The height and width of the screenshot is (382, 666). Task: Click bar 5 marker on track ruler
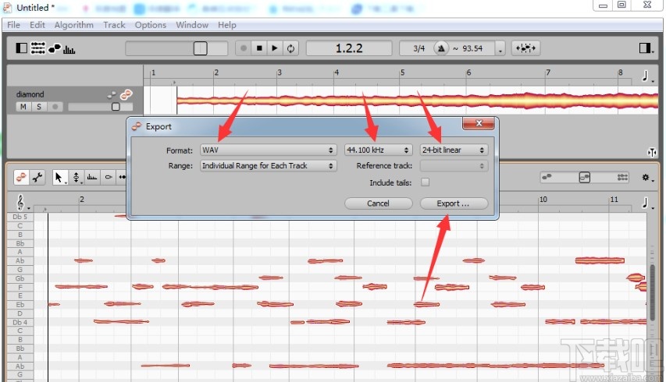[x=402, y=73]
